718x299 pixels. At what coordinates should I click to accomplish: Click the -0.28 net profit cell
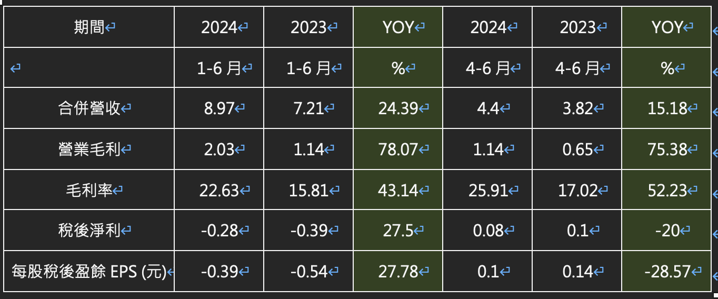(x=219, y=231)
